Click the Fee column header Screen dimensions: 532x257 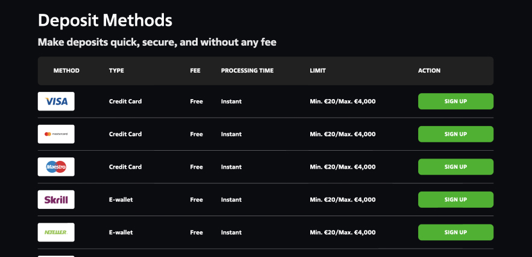coord(195,71)
